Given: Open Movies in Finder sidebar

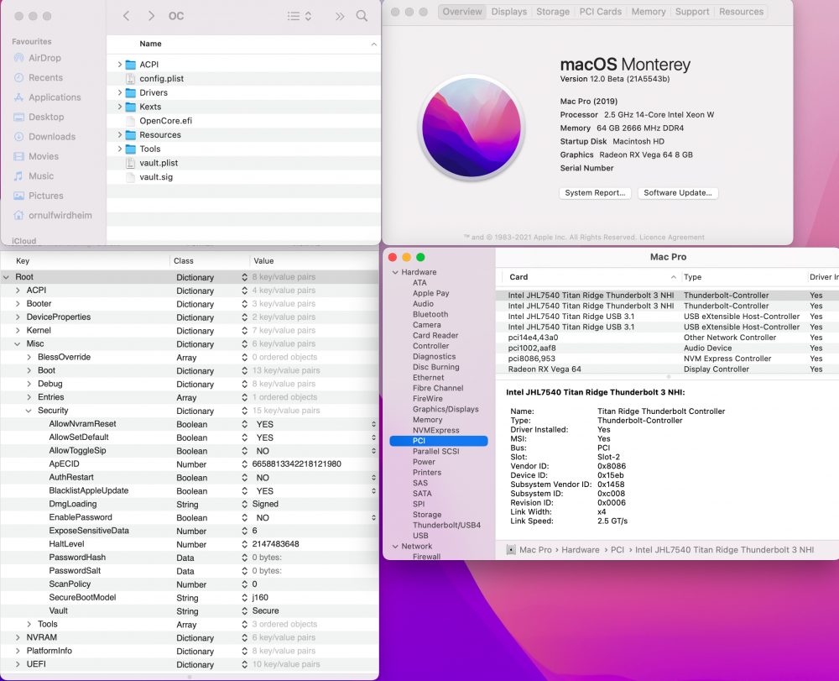Looking at the screenshot, I should pyautogui.click(x=36, y=156).
